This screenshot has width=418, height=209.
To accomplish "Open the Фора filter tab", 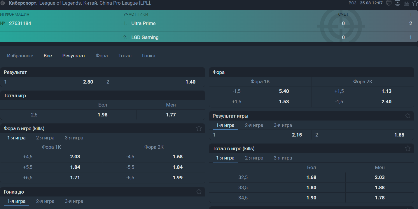I will [x=102, y=56].
